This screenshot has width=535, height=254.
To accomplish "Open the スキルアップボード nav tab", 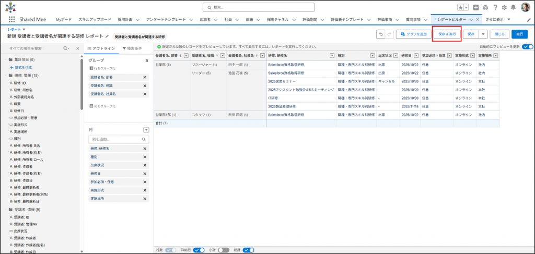I will tap(95, 19).
